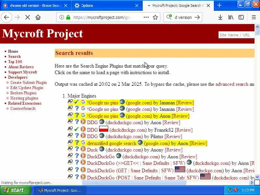Follow the advanced search link

coord(232,84)
